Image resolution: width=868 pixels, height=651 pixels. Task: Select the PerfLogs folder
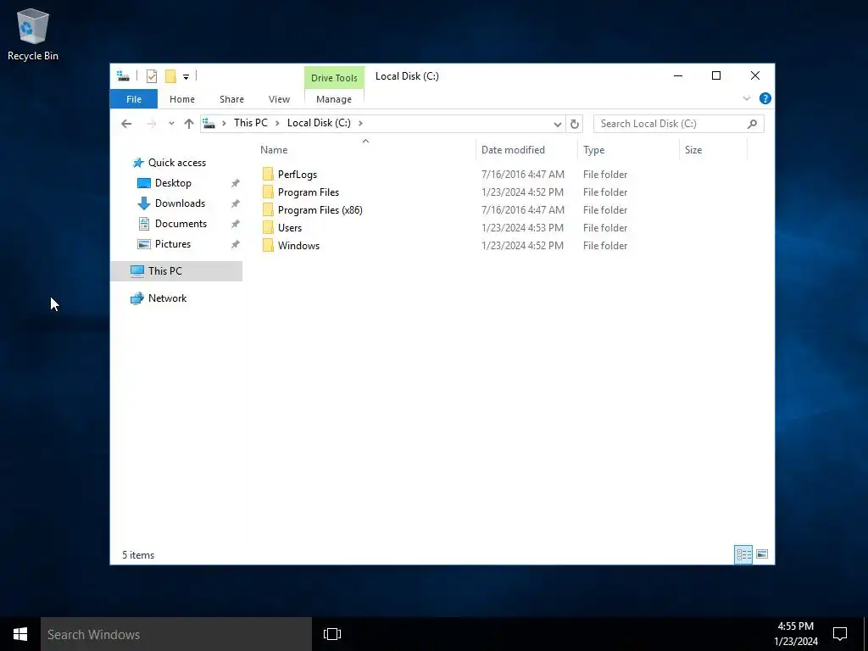pyautogui.click(x=298, y=175)
